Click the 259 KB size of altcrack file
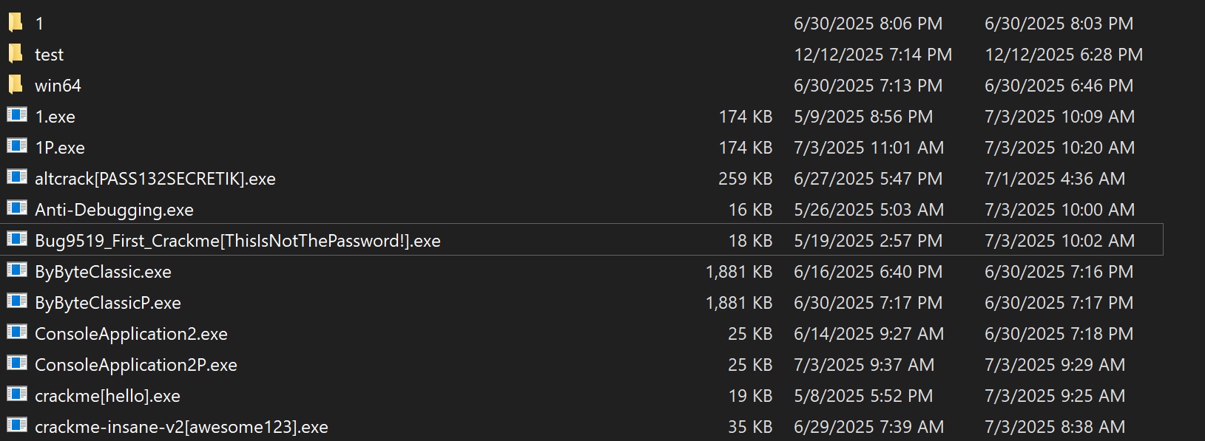 click(x=745, y=179)
